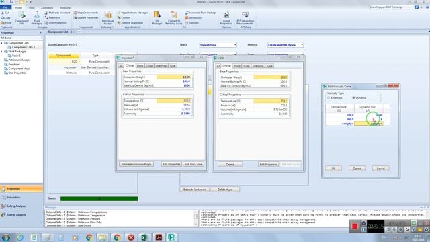Switch to the Resources ribbon tab
Screen dimensions: 430x242
(65, 7)
